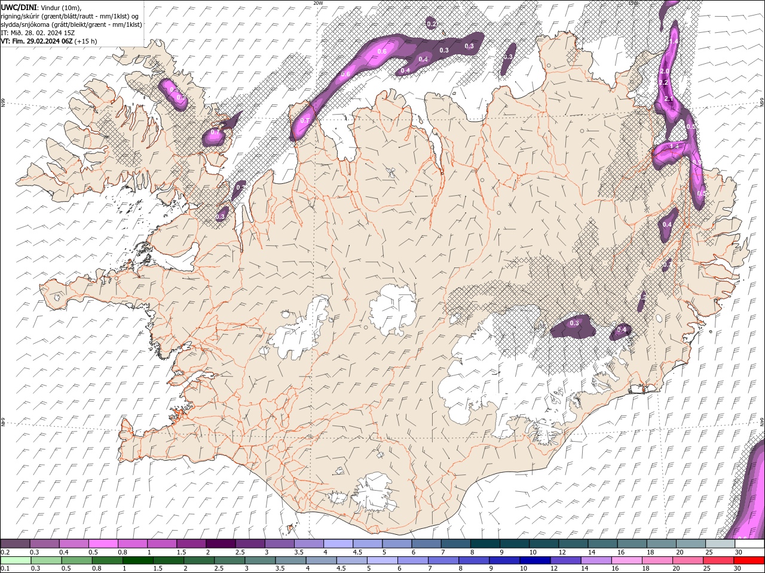Pick the green 0.5 swatch in the lower legend row
The width and height of the screenshot is (765, 573).
[x=76, y=560]
